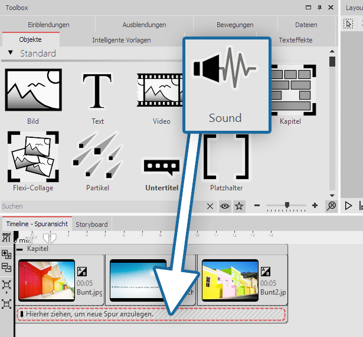Select the Video object icon
The height and width of the screenshot is (337, 363).
(x=162, y=91)
